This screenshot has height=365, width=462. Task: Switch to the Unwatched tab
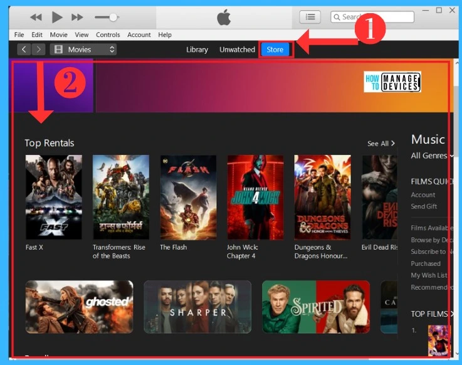[237, 50]
